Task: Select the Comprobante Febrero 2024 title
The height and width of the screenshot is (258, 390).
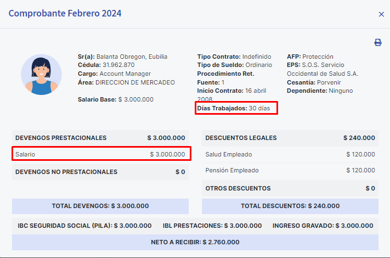Action: click(x=65, y=13)
